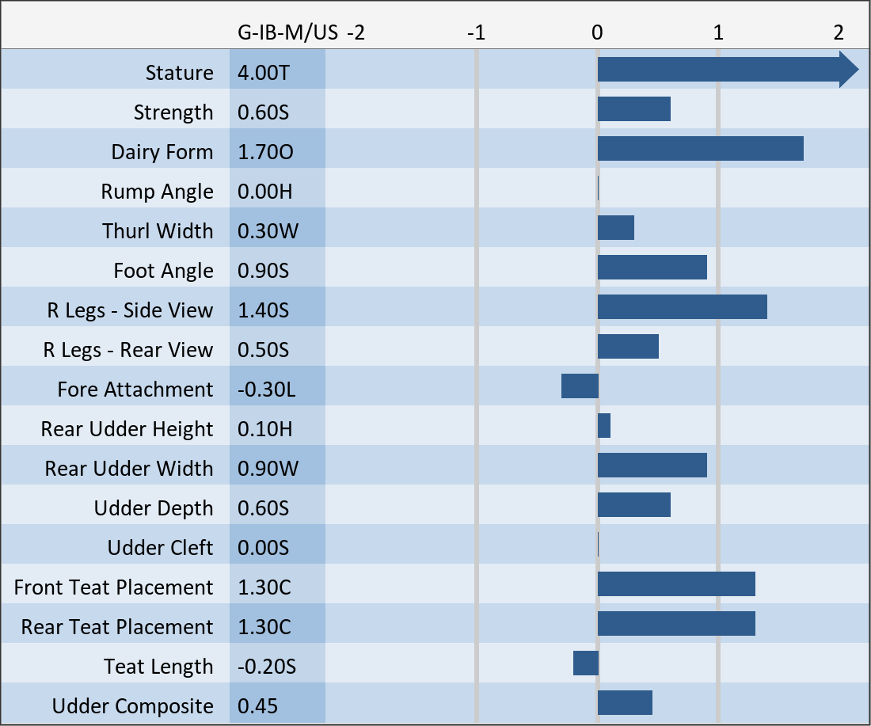The height and width of the screenshot is (726, 871).
Task: Select the 4.00T Stature value
Action: pyautogui.click(x=264, y=73)
